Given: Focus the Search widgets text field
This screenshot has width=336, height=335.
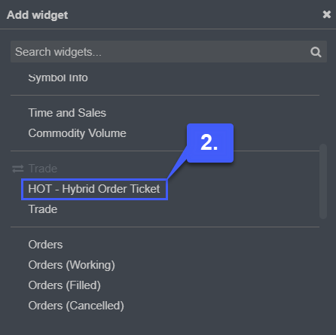Looking at the screenshot, I should click(169, 52).
